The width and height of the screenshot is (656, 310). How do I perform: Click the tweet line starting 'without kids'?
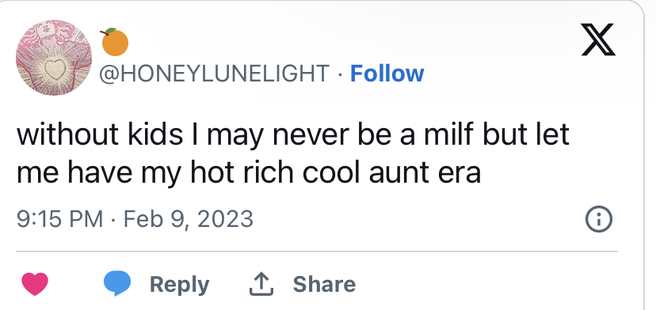[x=293, y=134]
